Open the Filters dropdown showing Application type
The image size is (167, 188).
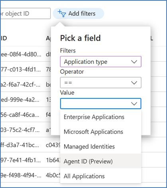click(100, 62)
